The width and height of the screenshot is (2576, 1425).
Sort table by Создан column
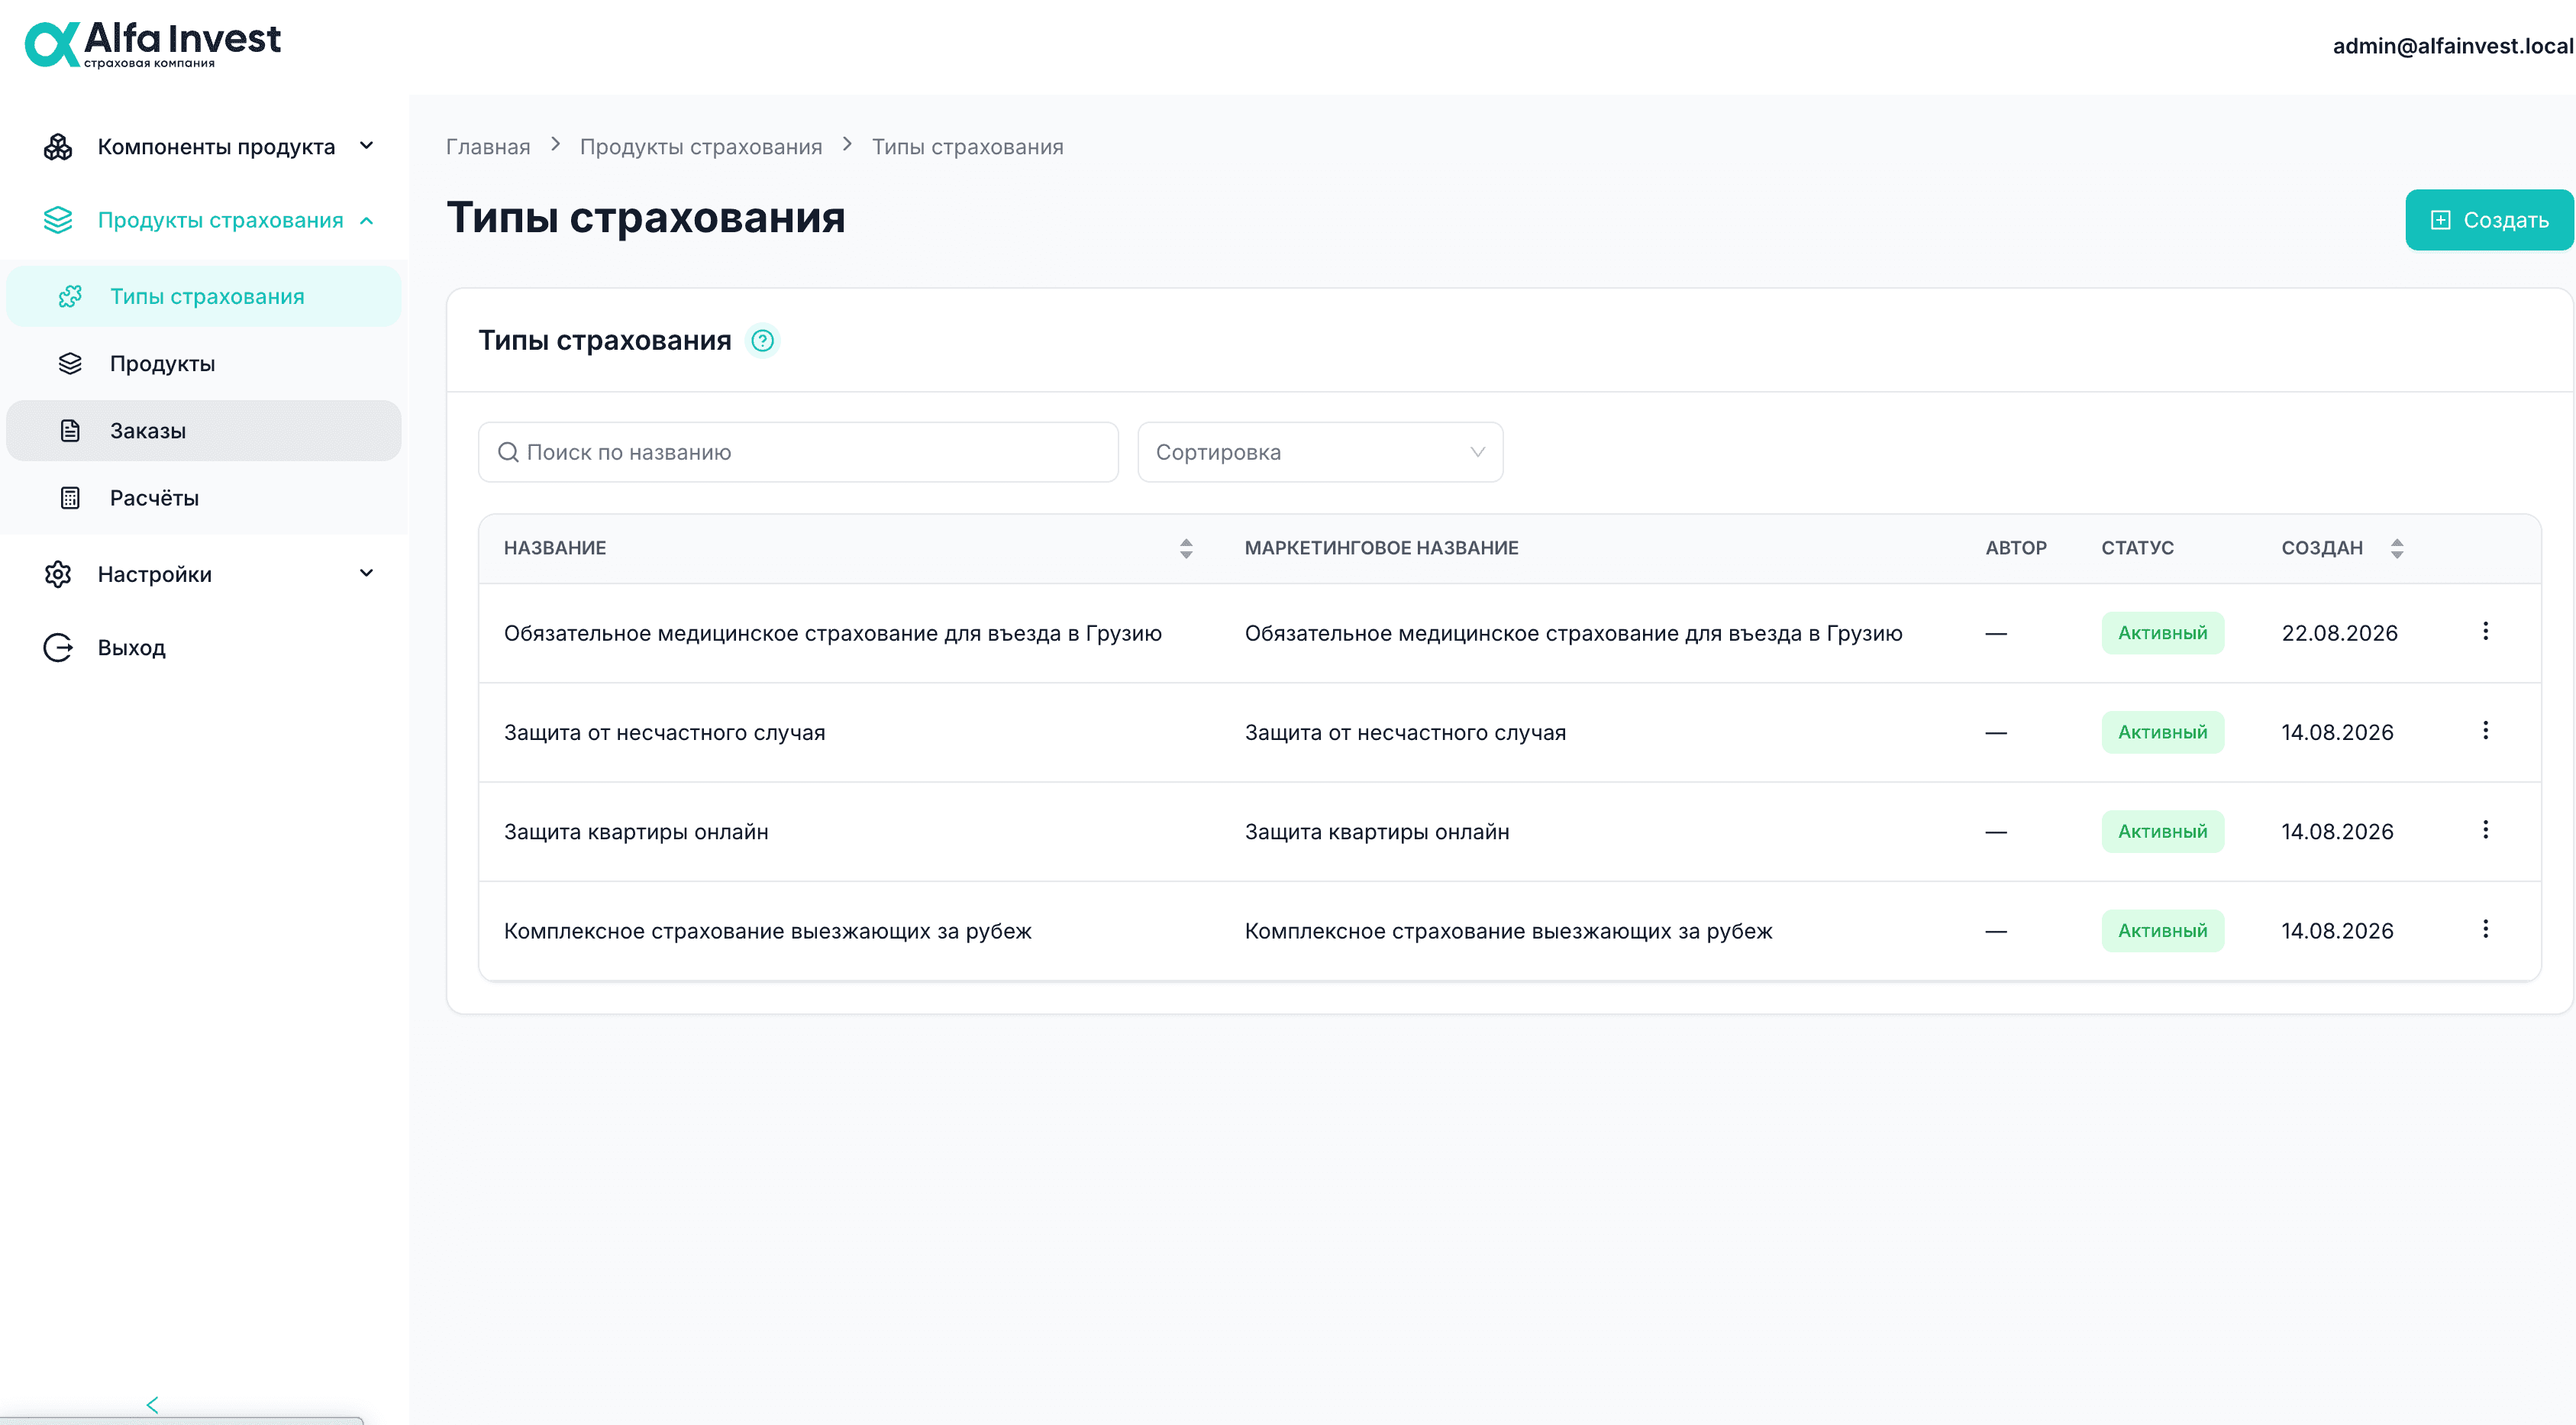coord(2397,548)
